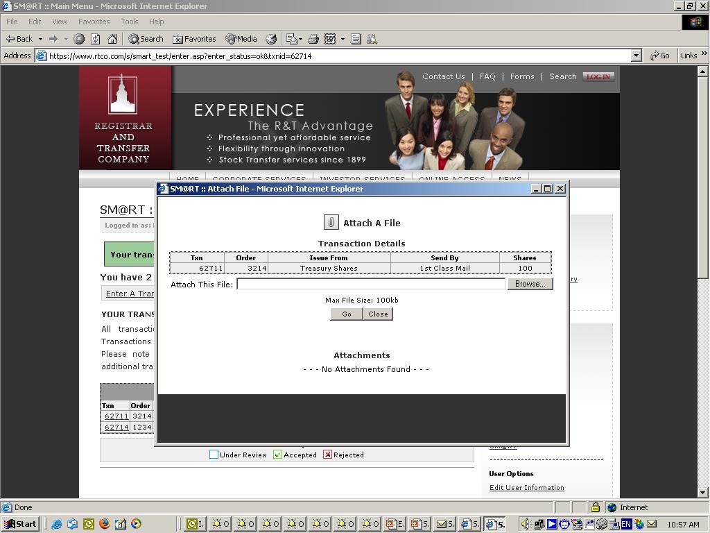Go to the Home page icon
The image size is (710, 533).
click(112, 39)
